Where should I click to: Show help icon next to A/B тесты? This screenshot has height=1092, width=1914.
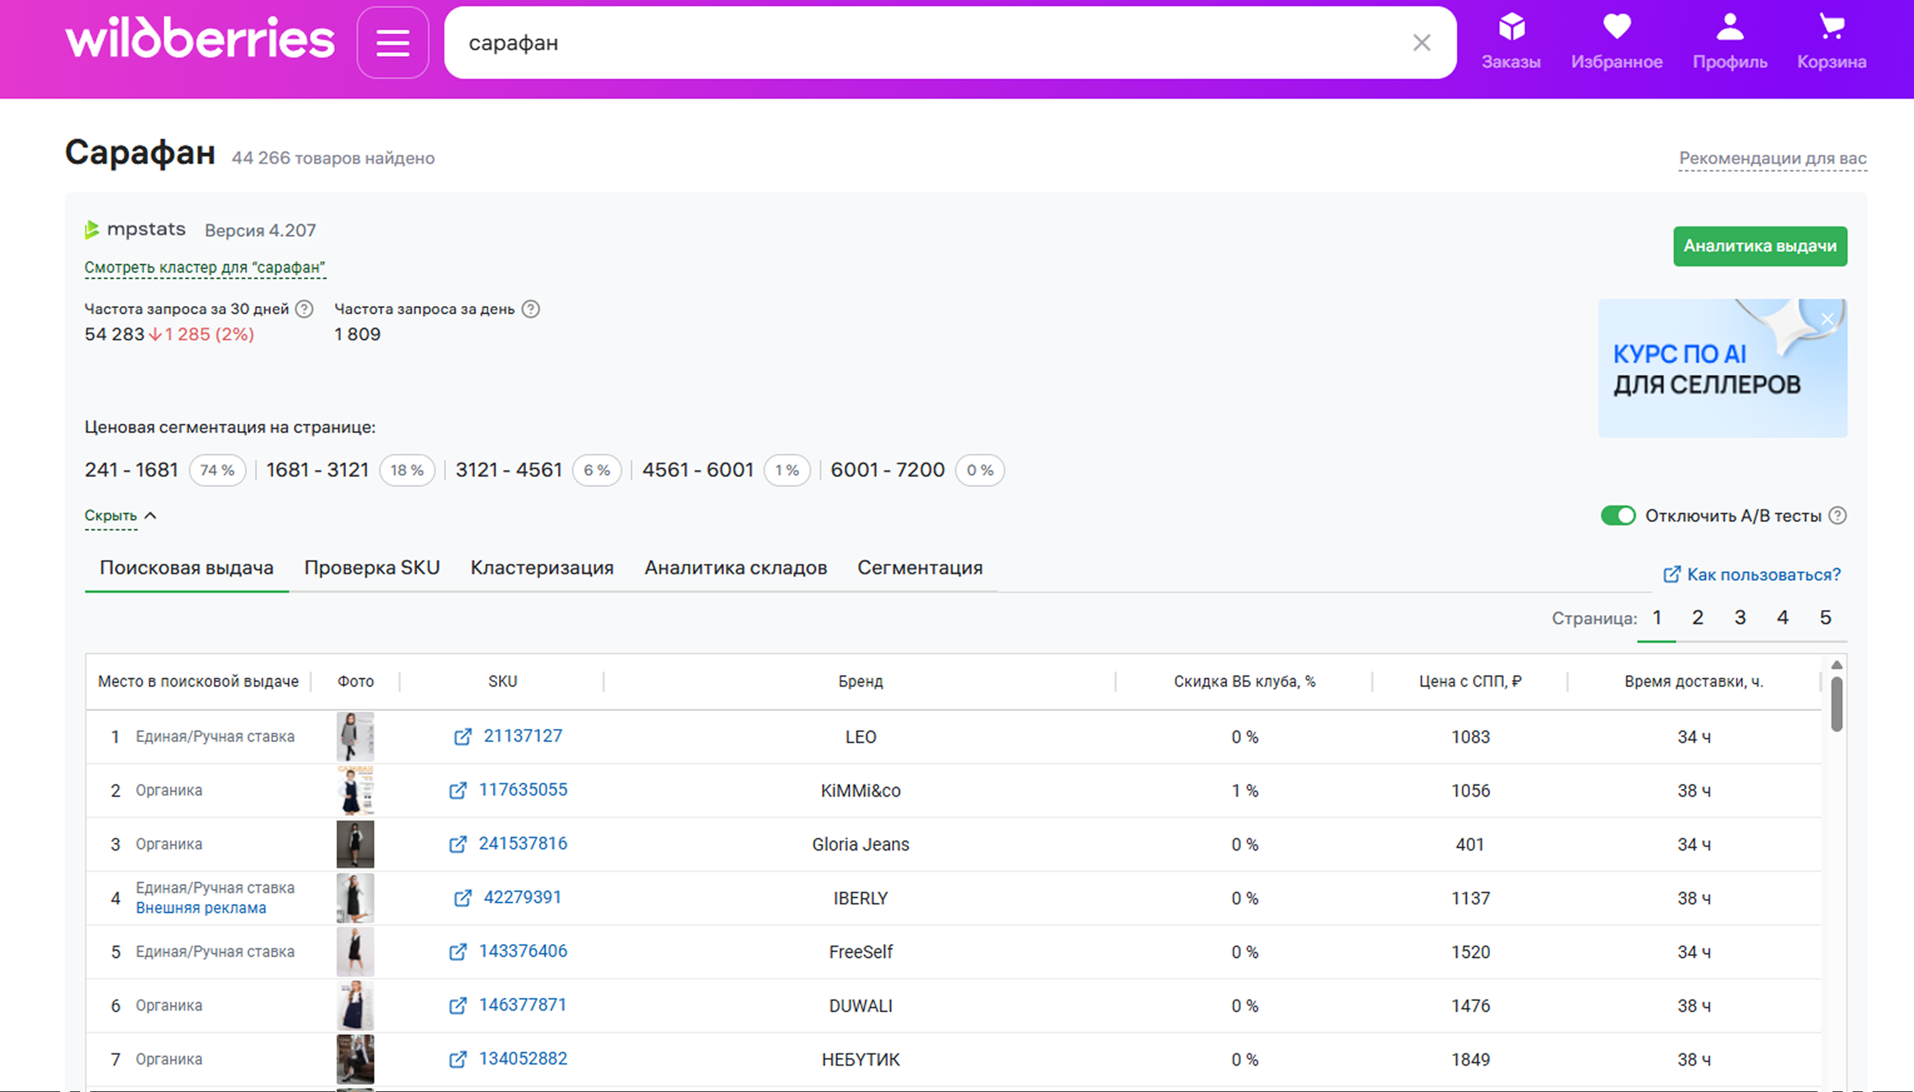pos(1838,516)
